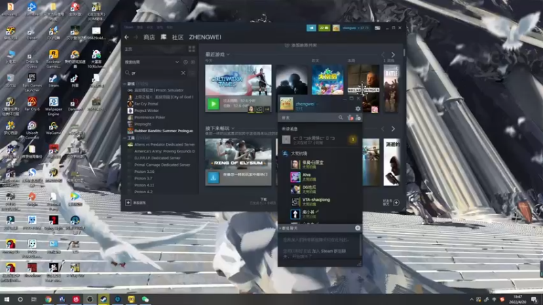Click the add friend icon in friends list
The width and height of the screenshot is (543, 305).
tap(358, 118)
